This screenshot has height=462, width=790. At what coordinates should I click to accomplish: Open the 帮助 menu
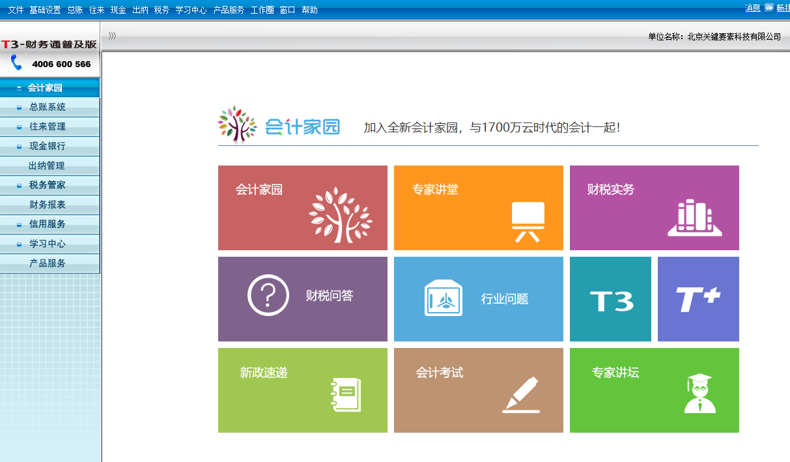tap(310, 10)
